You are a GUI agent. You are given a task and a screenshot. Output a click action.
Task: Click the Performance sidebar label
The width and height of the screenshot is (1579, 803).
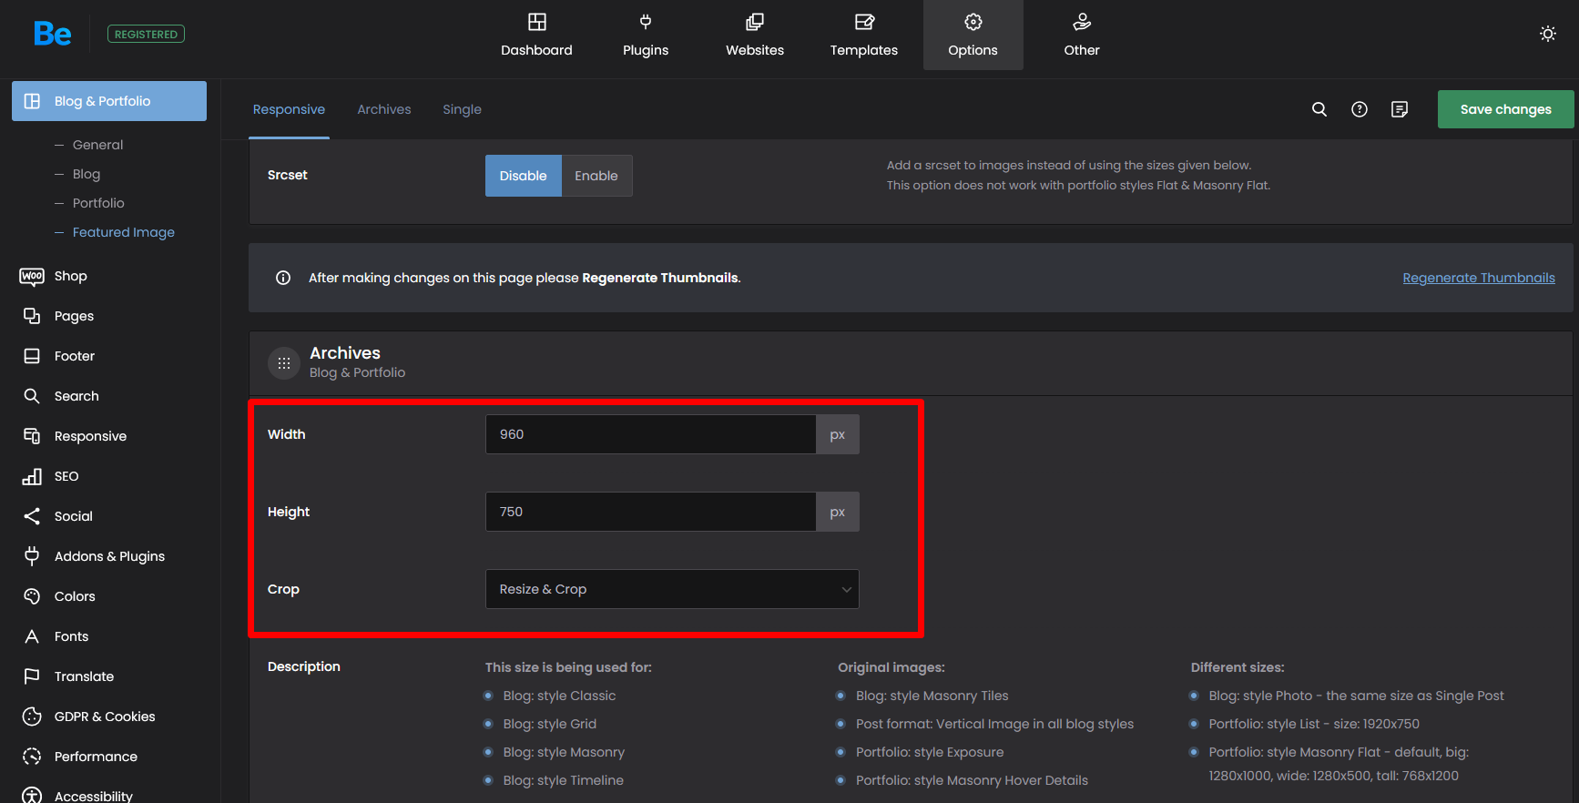coord(96,757)
